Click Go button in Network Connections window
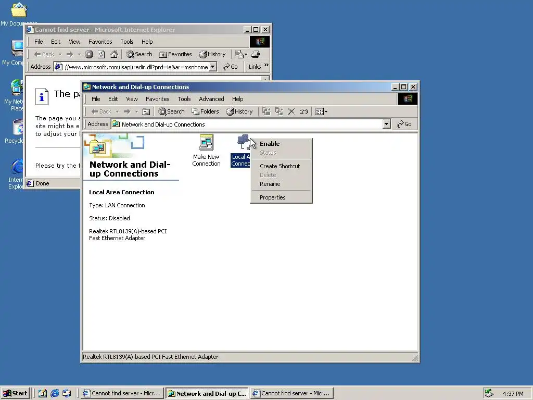The height and width of the screenshot is (400, 533). click(404, 124)
